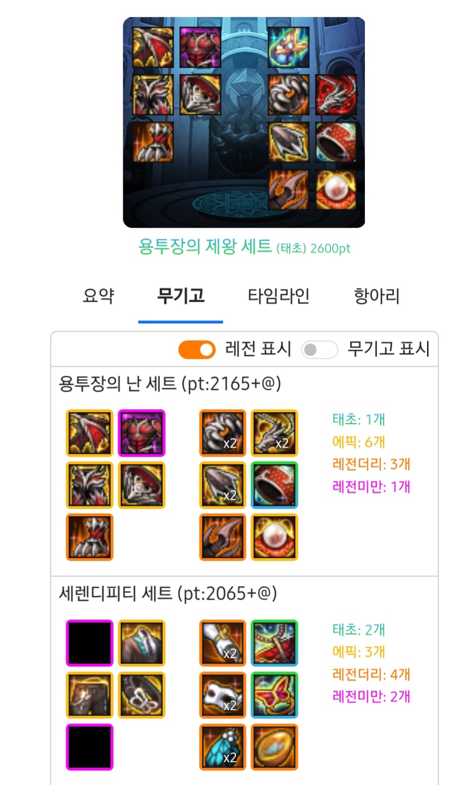
Task: Click the first empty black slot in 세렌디피티 세트
Action: pyautogui.click(x=89, y=643)
